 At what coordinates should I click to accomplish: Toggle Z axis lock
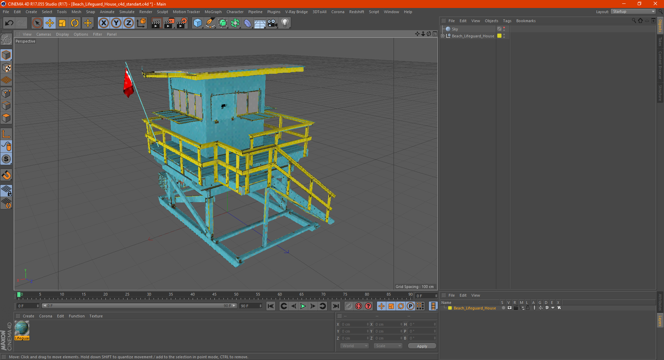click(129, 23)
